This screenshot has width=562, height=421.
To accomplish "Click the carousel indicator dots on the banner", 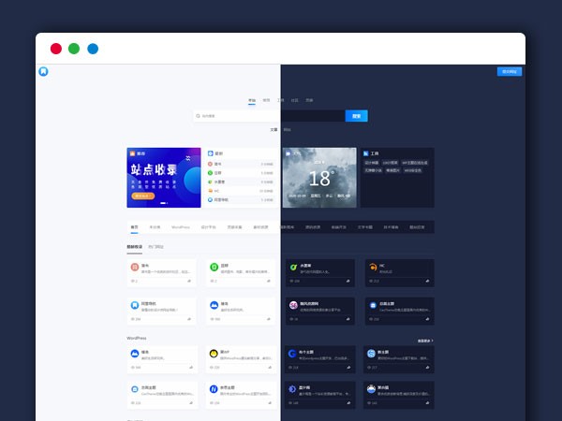I will click(164, 203).
